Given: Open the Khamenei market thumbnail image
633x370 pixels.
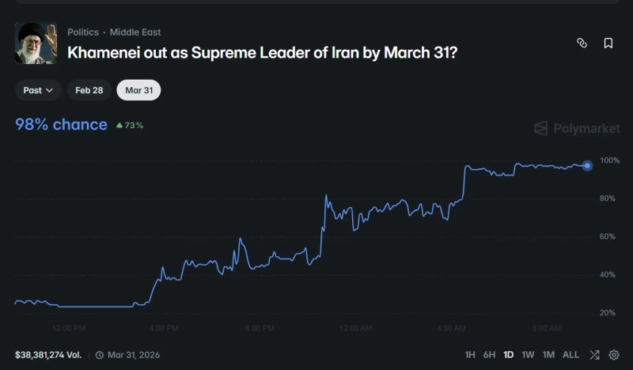Looking at the screenshot, I should click(36, 43).
